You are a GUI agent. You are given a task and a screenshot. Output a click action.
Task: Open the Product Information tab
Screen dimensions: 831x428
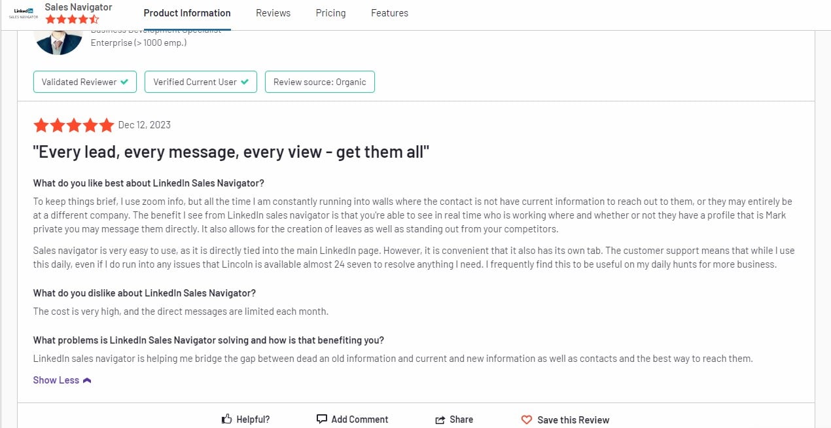[x=187, y=13]
